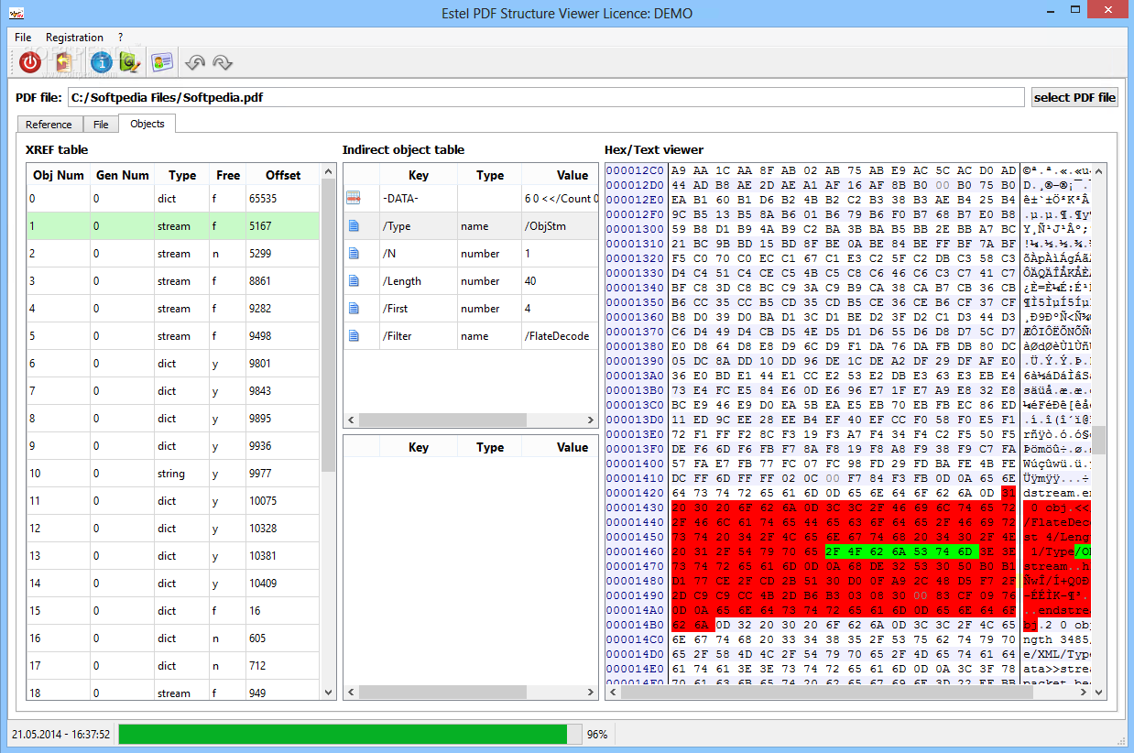The height and width of the screenshot is (753, 1134).
Task: Select XREF row with offset 5299
Action: coord(173,254)
